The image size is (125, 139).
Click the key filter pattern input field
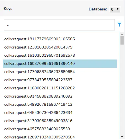pos(59,25)
